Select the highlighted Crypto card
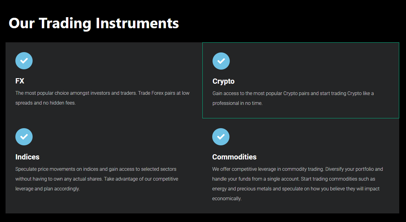This screenshot has width=406, height=222. [x=301, y=80]
